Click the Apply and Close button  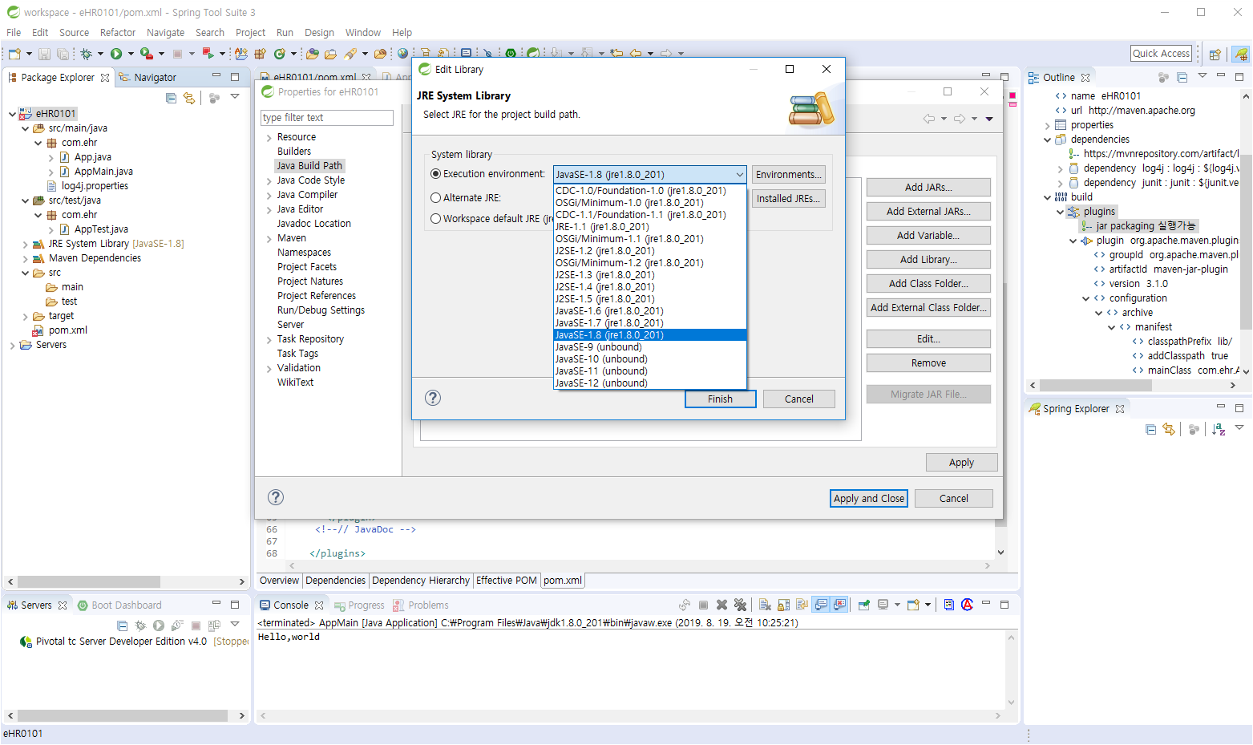tap(869, 499)
